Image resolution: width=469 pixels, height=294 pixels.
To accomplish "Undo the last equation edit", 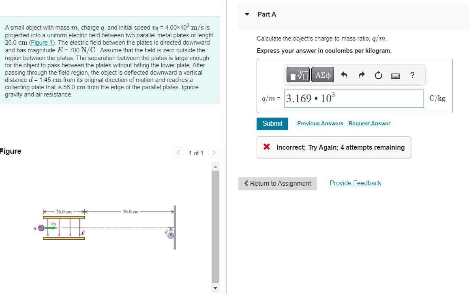I will [x=344, y=75].
